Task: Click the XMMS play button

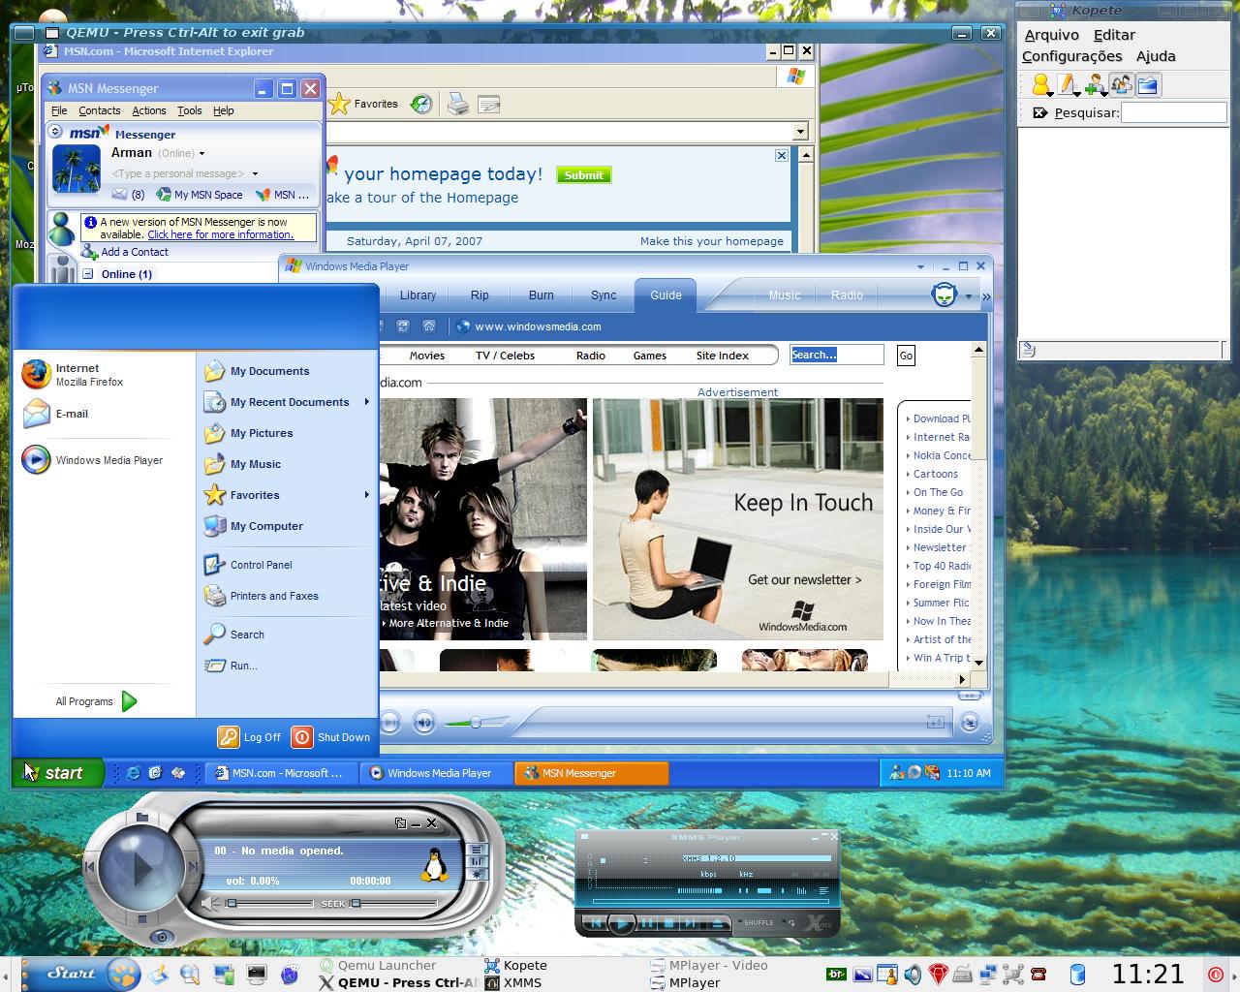Action: (x=621, y=923)
